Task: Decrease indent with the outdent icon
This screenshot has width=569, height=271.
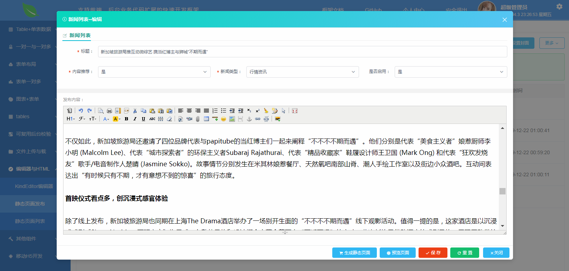Action: pos(241,111)
